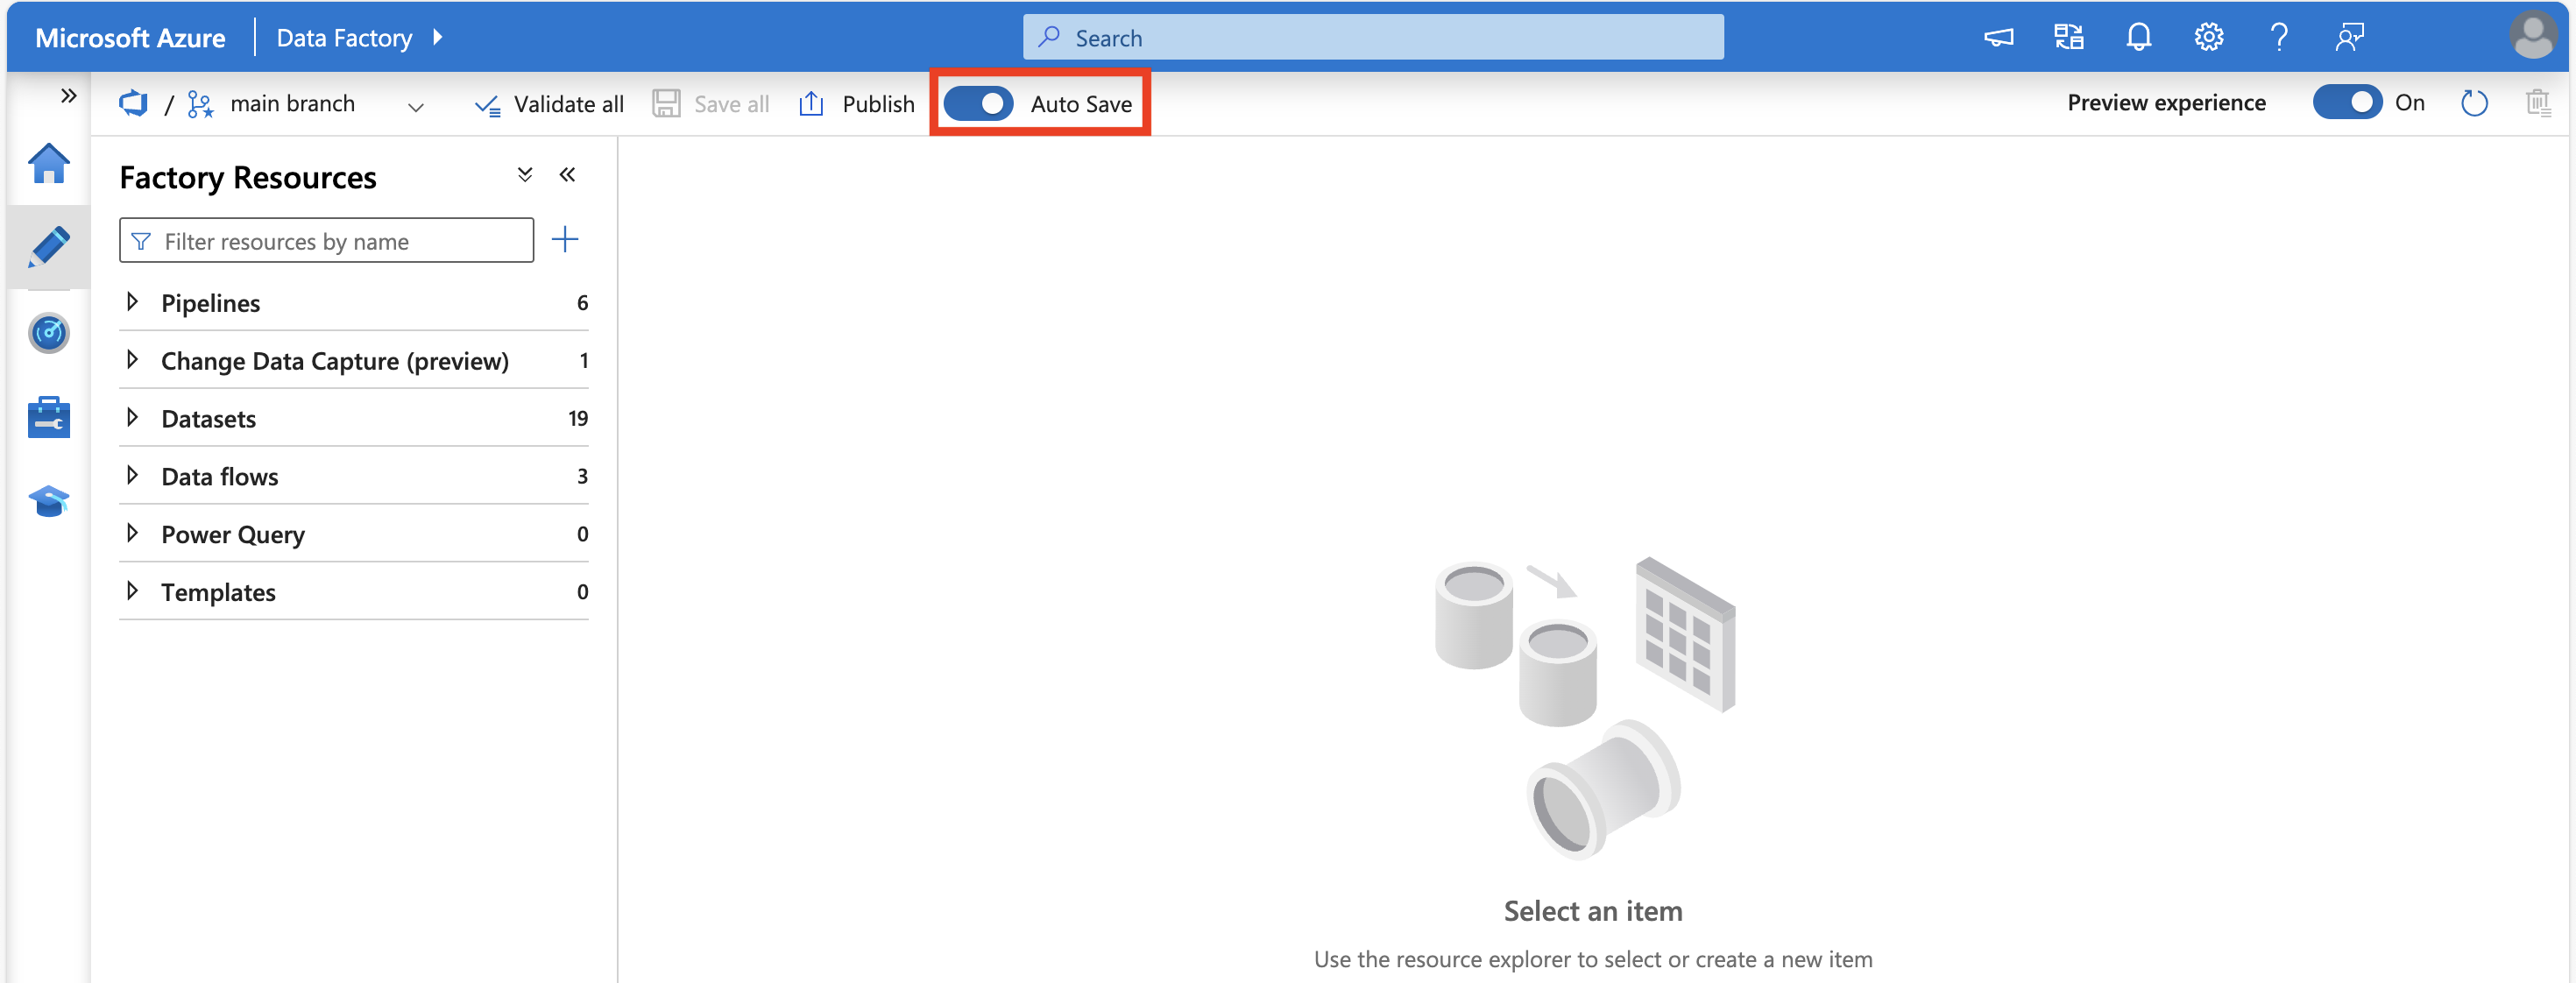This screenshot has width=2576, height=983.
Task: Click the home icon in the left sidebar
Action: point(46,166)
